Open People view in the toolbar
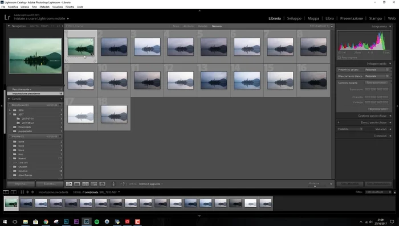Screen dimensions: 399x226 [x=102, y=184]
